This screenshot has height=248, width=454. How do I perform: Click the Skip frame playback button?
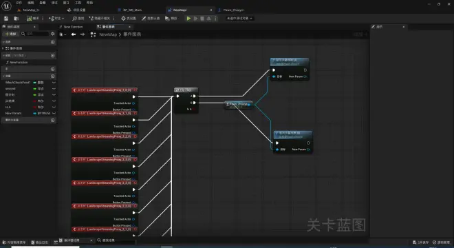click(x=196, y=19)
